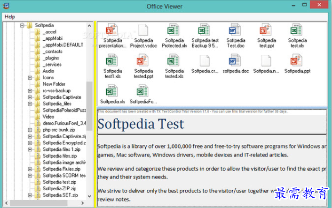Open Softpedia.cr... blank file icon
Viewport: 332px width, 208px height.
click(x=205, y=60)
